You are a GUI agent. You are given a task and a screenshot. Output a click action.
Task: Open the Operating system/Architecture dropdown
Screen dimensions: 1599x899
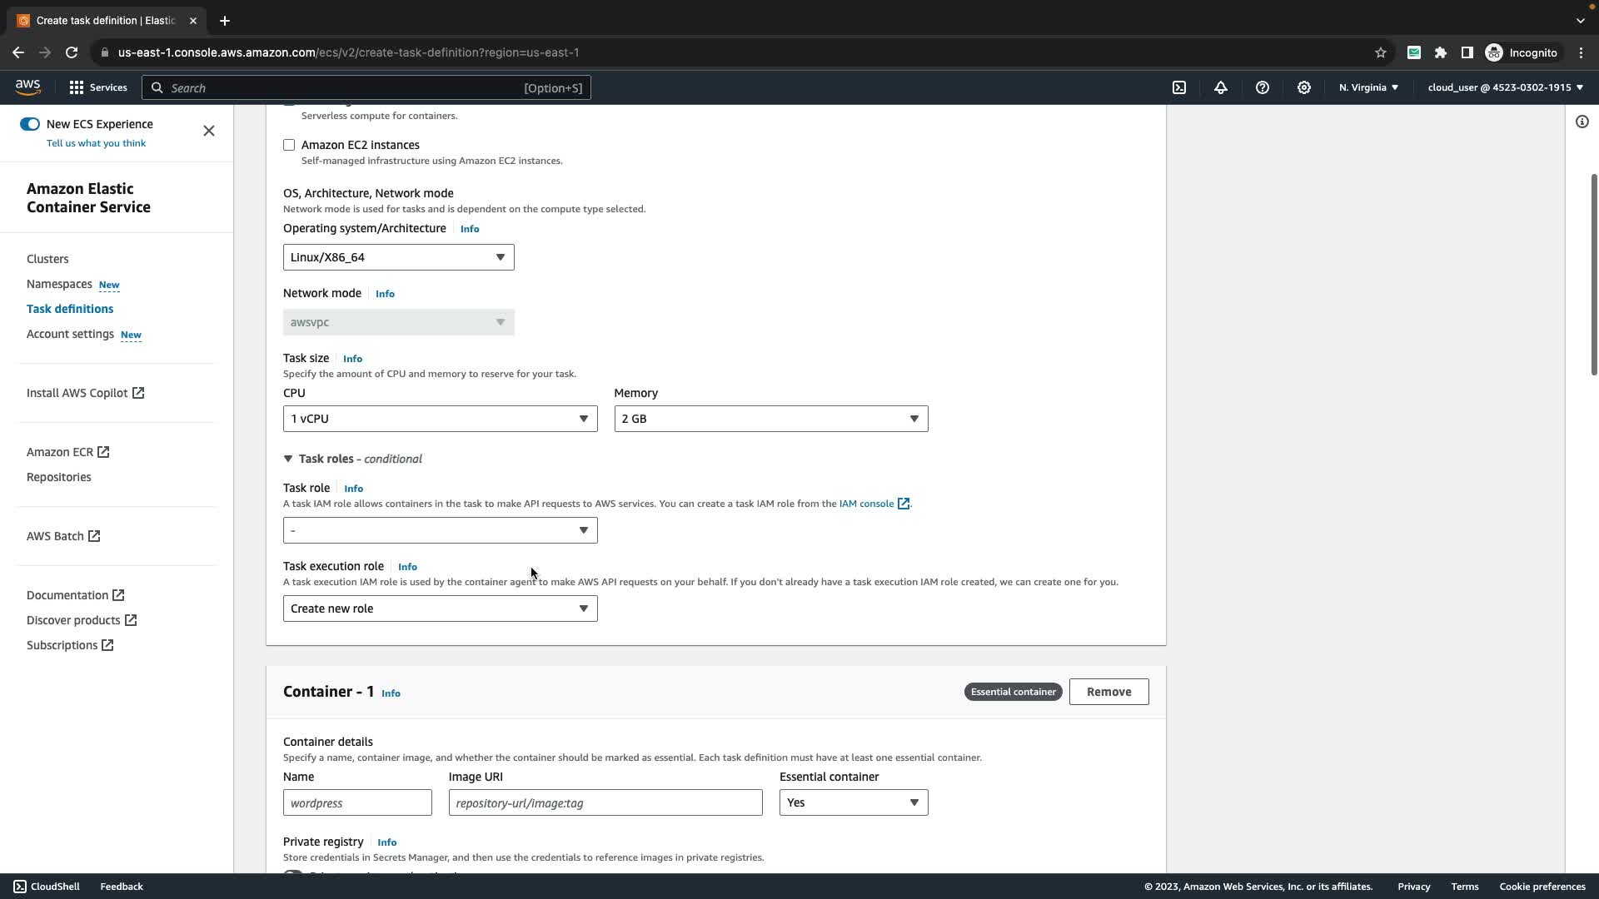point(398,257)
